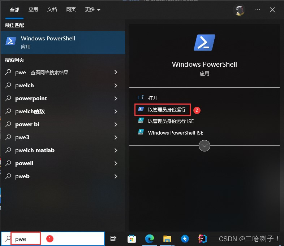
Task: Select the 'pwelch' web suggestion
Action: point(63,85)
